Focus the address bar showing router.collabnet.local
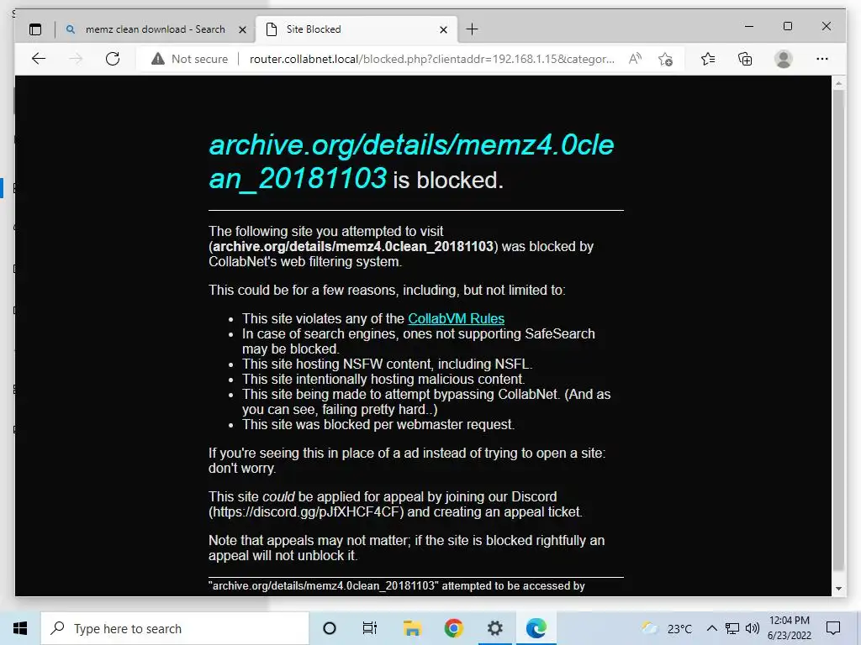 coord(431,59)
